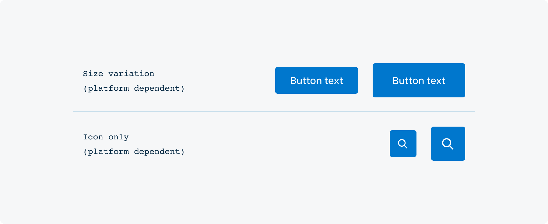
Task: Click the word "variation" in first row label
Action: point(131,74)
